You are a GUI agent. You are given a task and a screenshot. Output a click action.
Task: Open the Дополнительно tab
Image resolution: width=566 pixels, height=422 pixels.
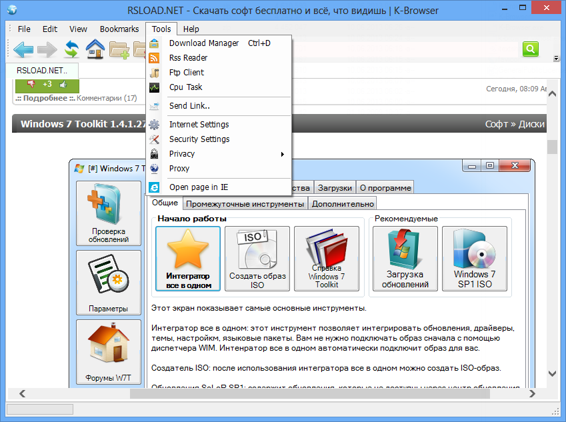coord(343,203)
